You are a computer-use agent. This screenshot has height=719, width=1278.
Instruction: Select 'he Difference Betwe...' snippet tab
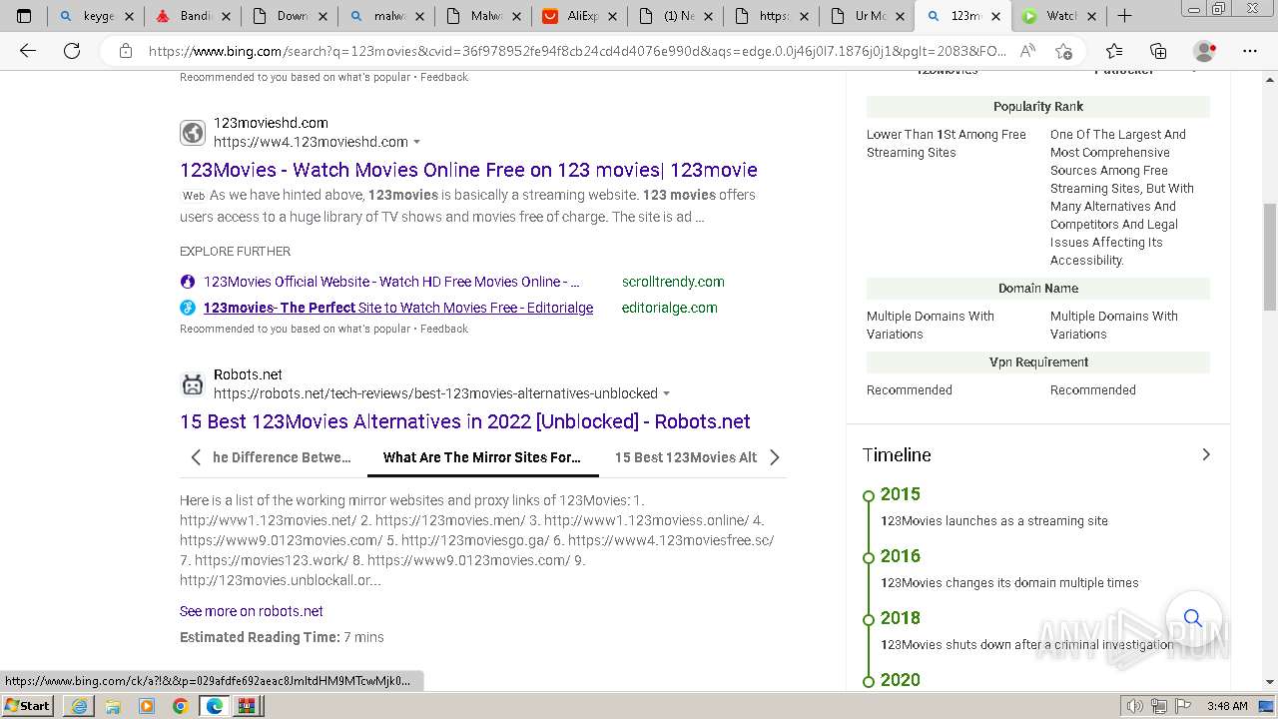tap(282, 457)
